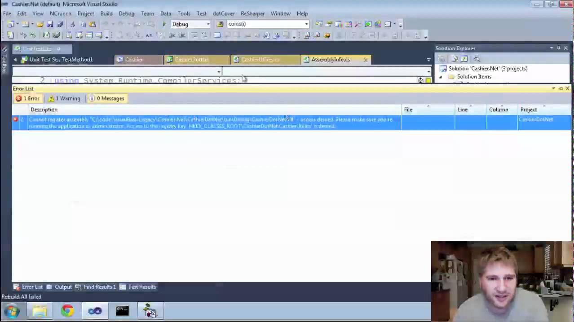
Task: Open the File menu
Action: pos(7,13)
